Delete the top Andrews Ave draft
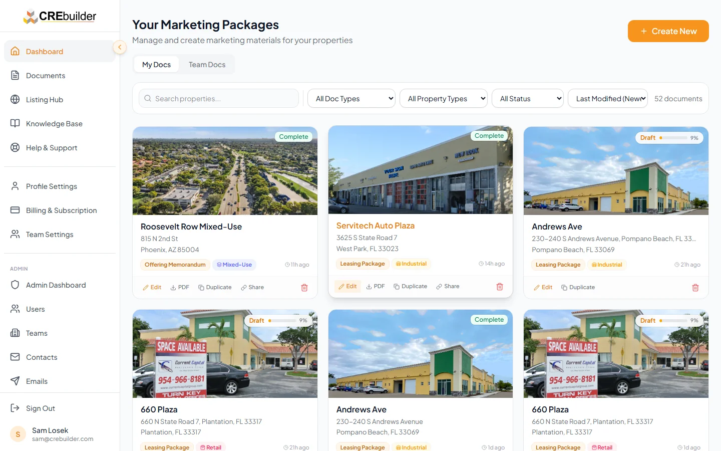 [695, 288]
